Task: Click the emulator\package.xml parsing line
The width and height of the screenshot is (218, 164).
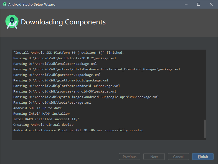Action: (55, 64)
